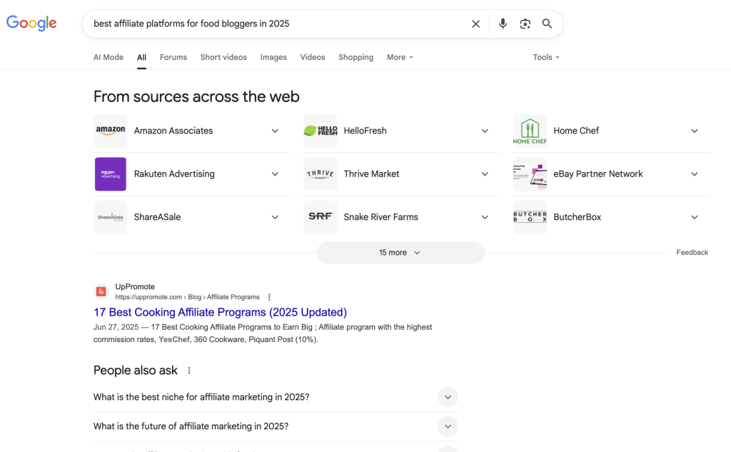Screen dimensions: 731x452
Task: Open the More search filters dropdown
Action: [400, 57]
